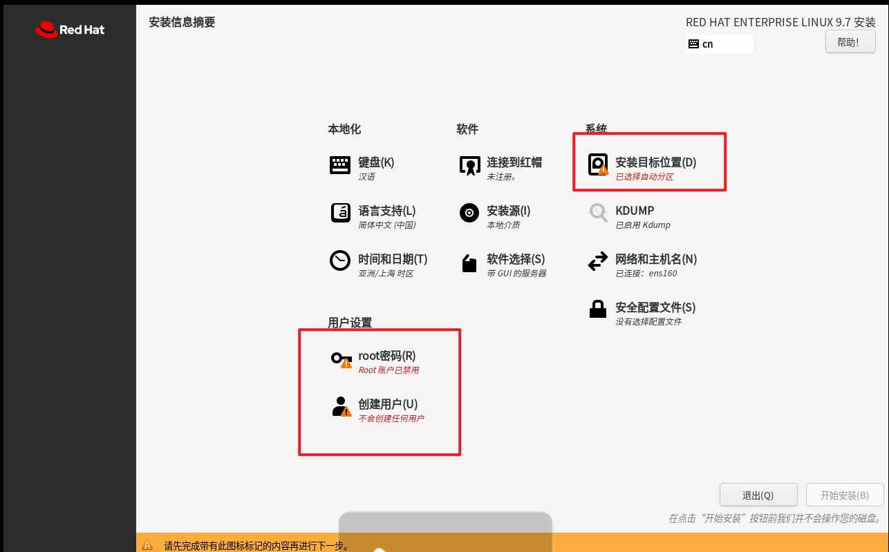Open the 安装目标位置(D) label
This screenshot has height=552, width=889.
pos(656,162)
